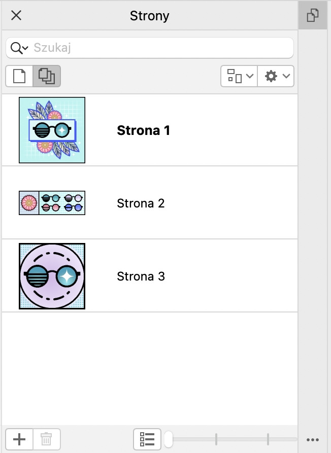Image resolution: width=331 pixels, height=453 pixels.
Task: Toggle the list view icon
Action: coord(147,439)
